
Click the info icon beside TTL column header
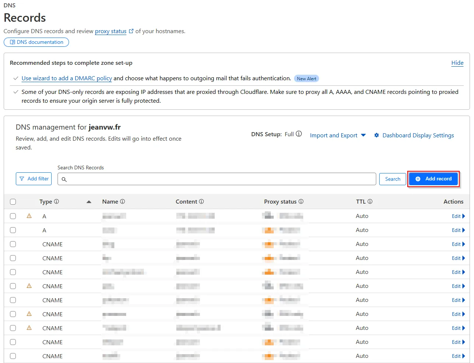pyautogui.click(x=370, y=201)
